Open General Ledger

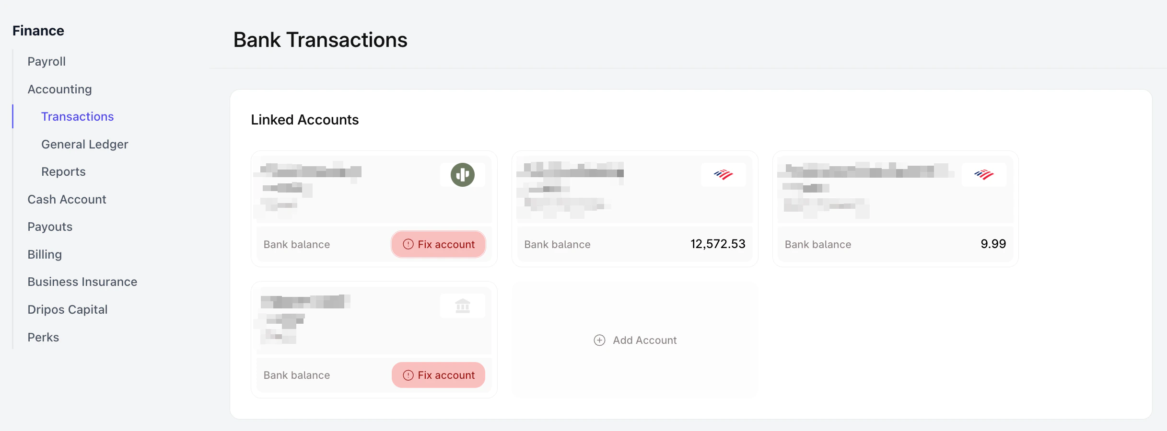[x=84, y=144]
